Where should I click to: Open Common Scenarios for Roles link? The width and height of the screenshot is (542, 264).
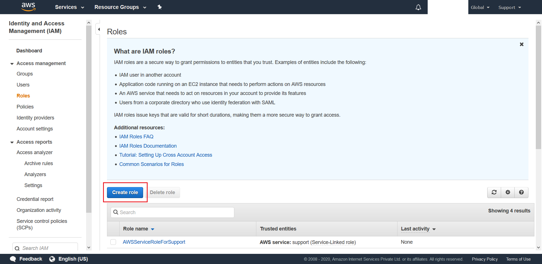[152, 164]
